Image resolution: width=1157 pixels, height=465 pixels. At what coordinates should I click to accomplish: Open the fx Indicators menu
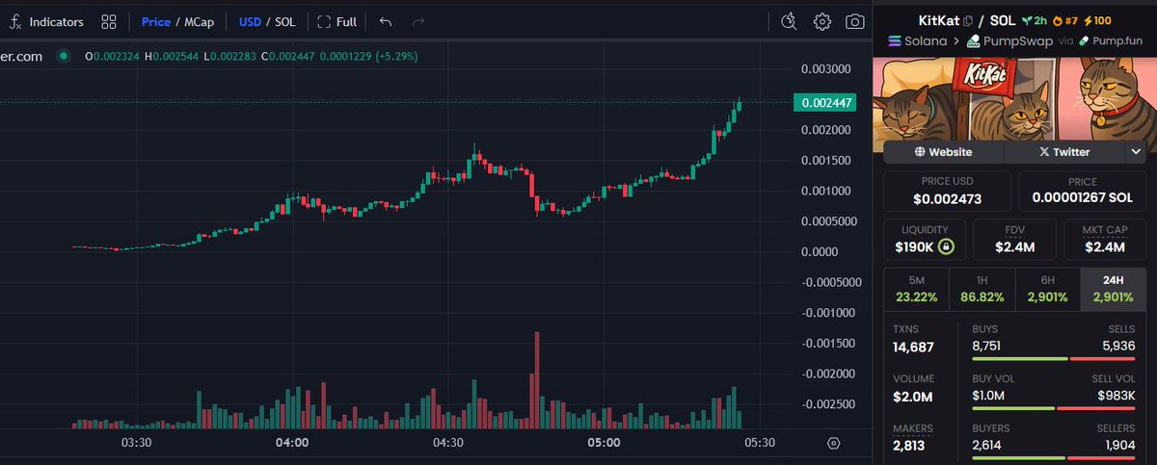tap(47, 21)
